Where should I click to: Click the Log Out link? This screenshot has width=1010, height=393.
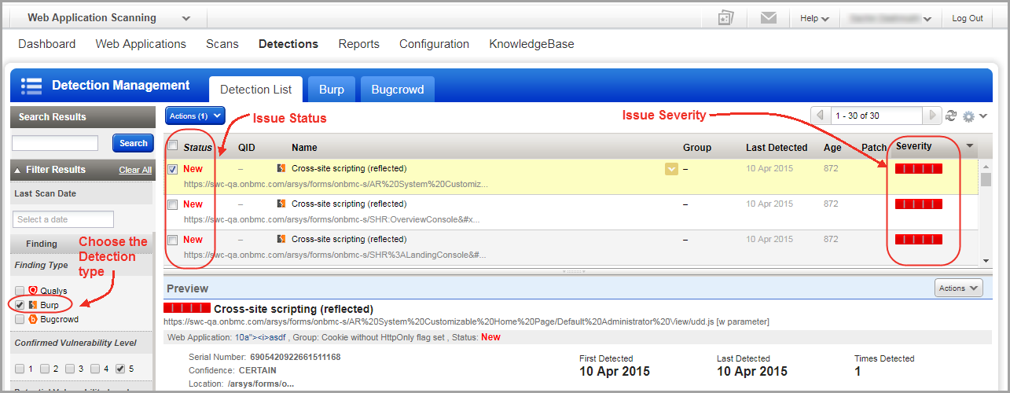968,18
